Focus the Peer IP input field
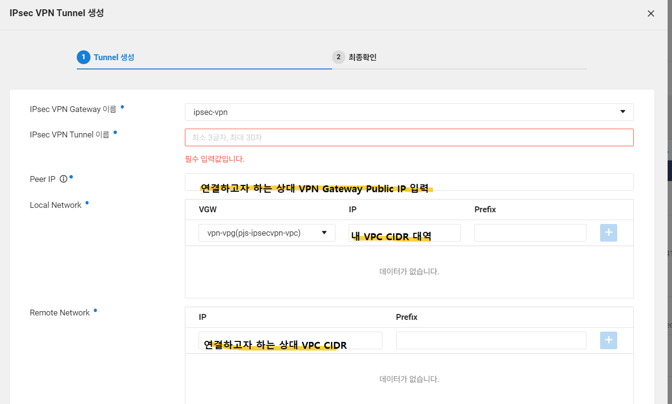 (x=409, y=182)
